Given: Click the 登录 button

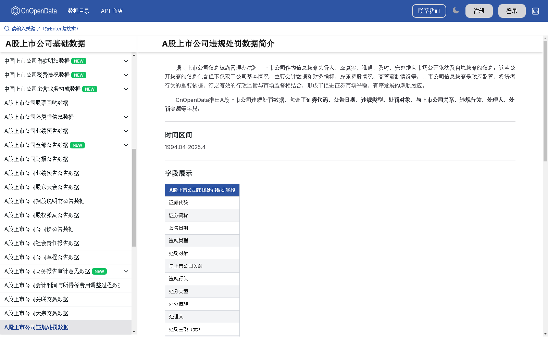Looking at the screenshot, I should (512, 11).
